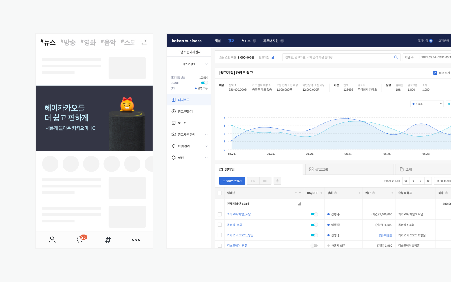Click the sort arrow in 상태 column header

coord(359,193)
